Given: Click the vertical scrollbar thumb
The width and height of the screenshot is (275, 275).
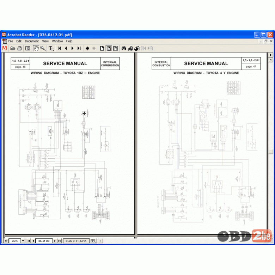Looking at the screenshot, I should 271,151.
